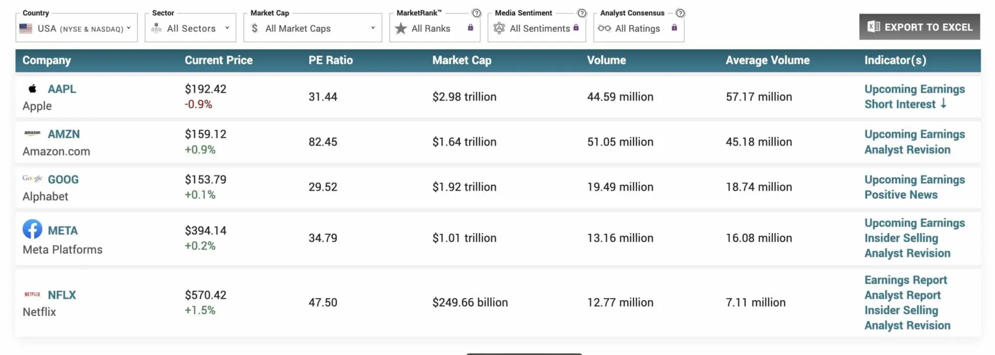Expand the USA (NYSE & NASDAQ) country selector
Viewport: 995px width, 355px height.
pos(76,28)
